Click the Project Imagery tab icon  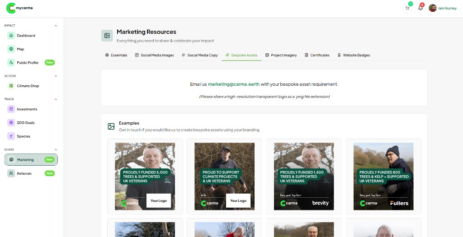coord(267,55)
